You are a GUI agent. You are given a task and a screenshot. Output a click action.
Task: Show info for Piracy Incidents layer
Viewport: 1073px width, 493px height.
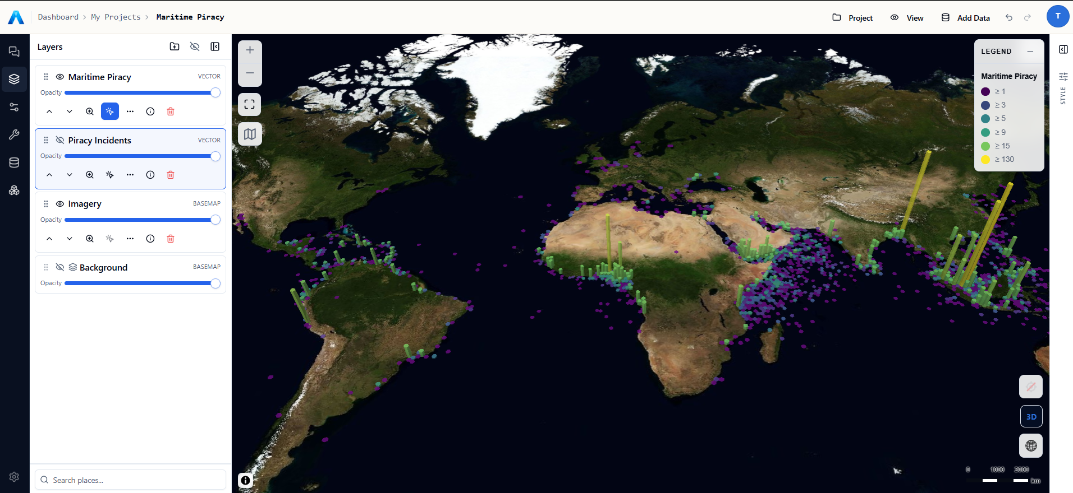pos(150,175)
